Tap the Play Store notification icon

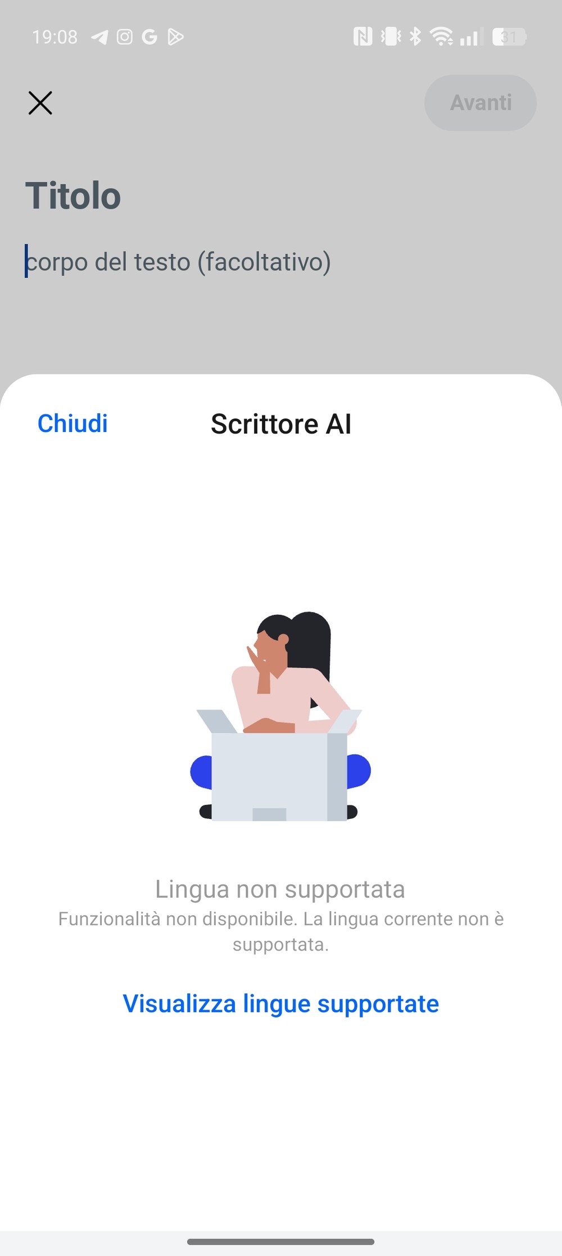pos(175,37)
